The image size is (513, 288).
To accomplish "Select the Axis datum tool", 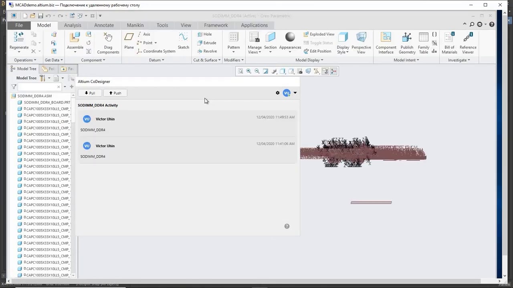I will click(144, 34).
